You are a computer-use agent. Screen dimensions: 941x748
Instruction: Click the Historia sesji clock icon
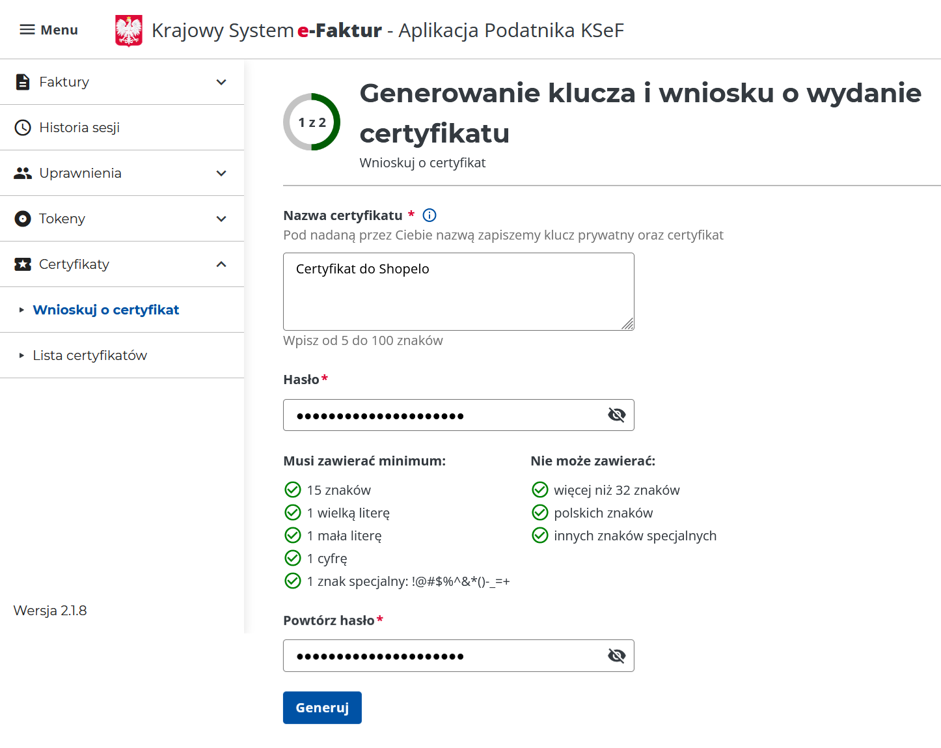23,128
